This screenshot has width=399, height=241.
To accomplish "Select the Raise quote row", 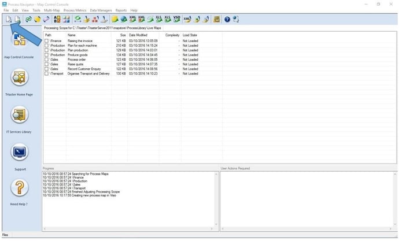I will [x=122, y=64].
